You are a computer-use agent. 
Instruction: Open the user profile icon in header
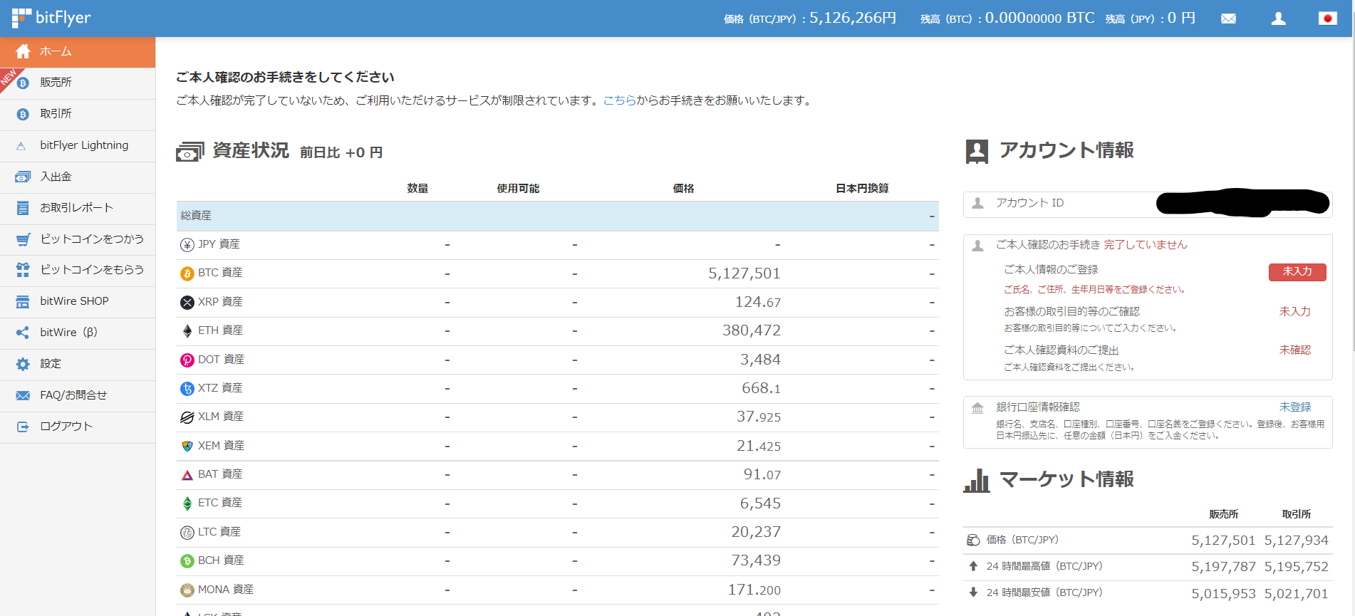(x=1278, y=19)
